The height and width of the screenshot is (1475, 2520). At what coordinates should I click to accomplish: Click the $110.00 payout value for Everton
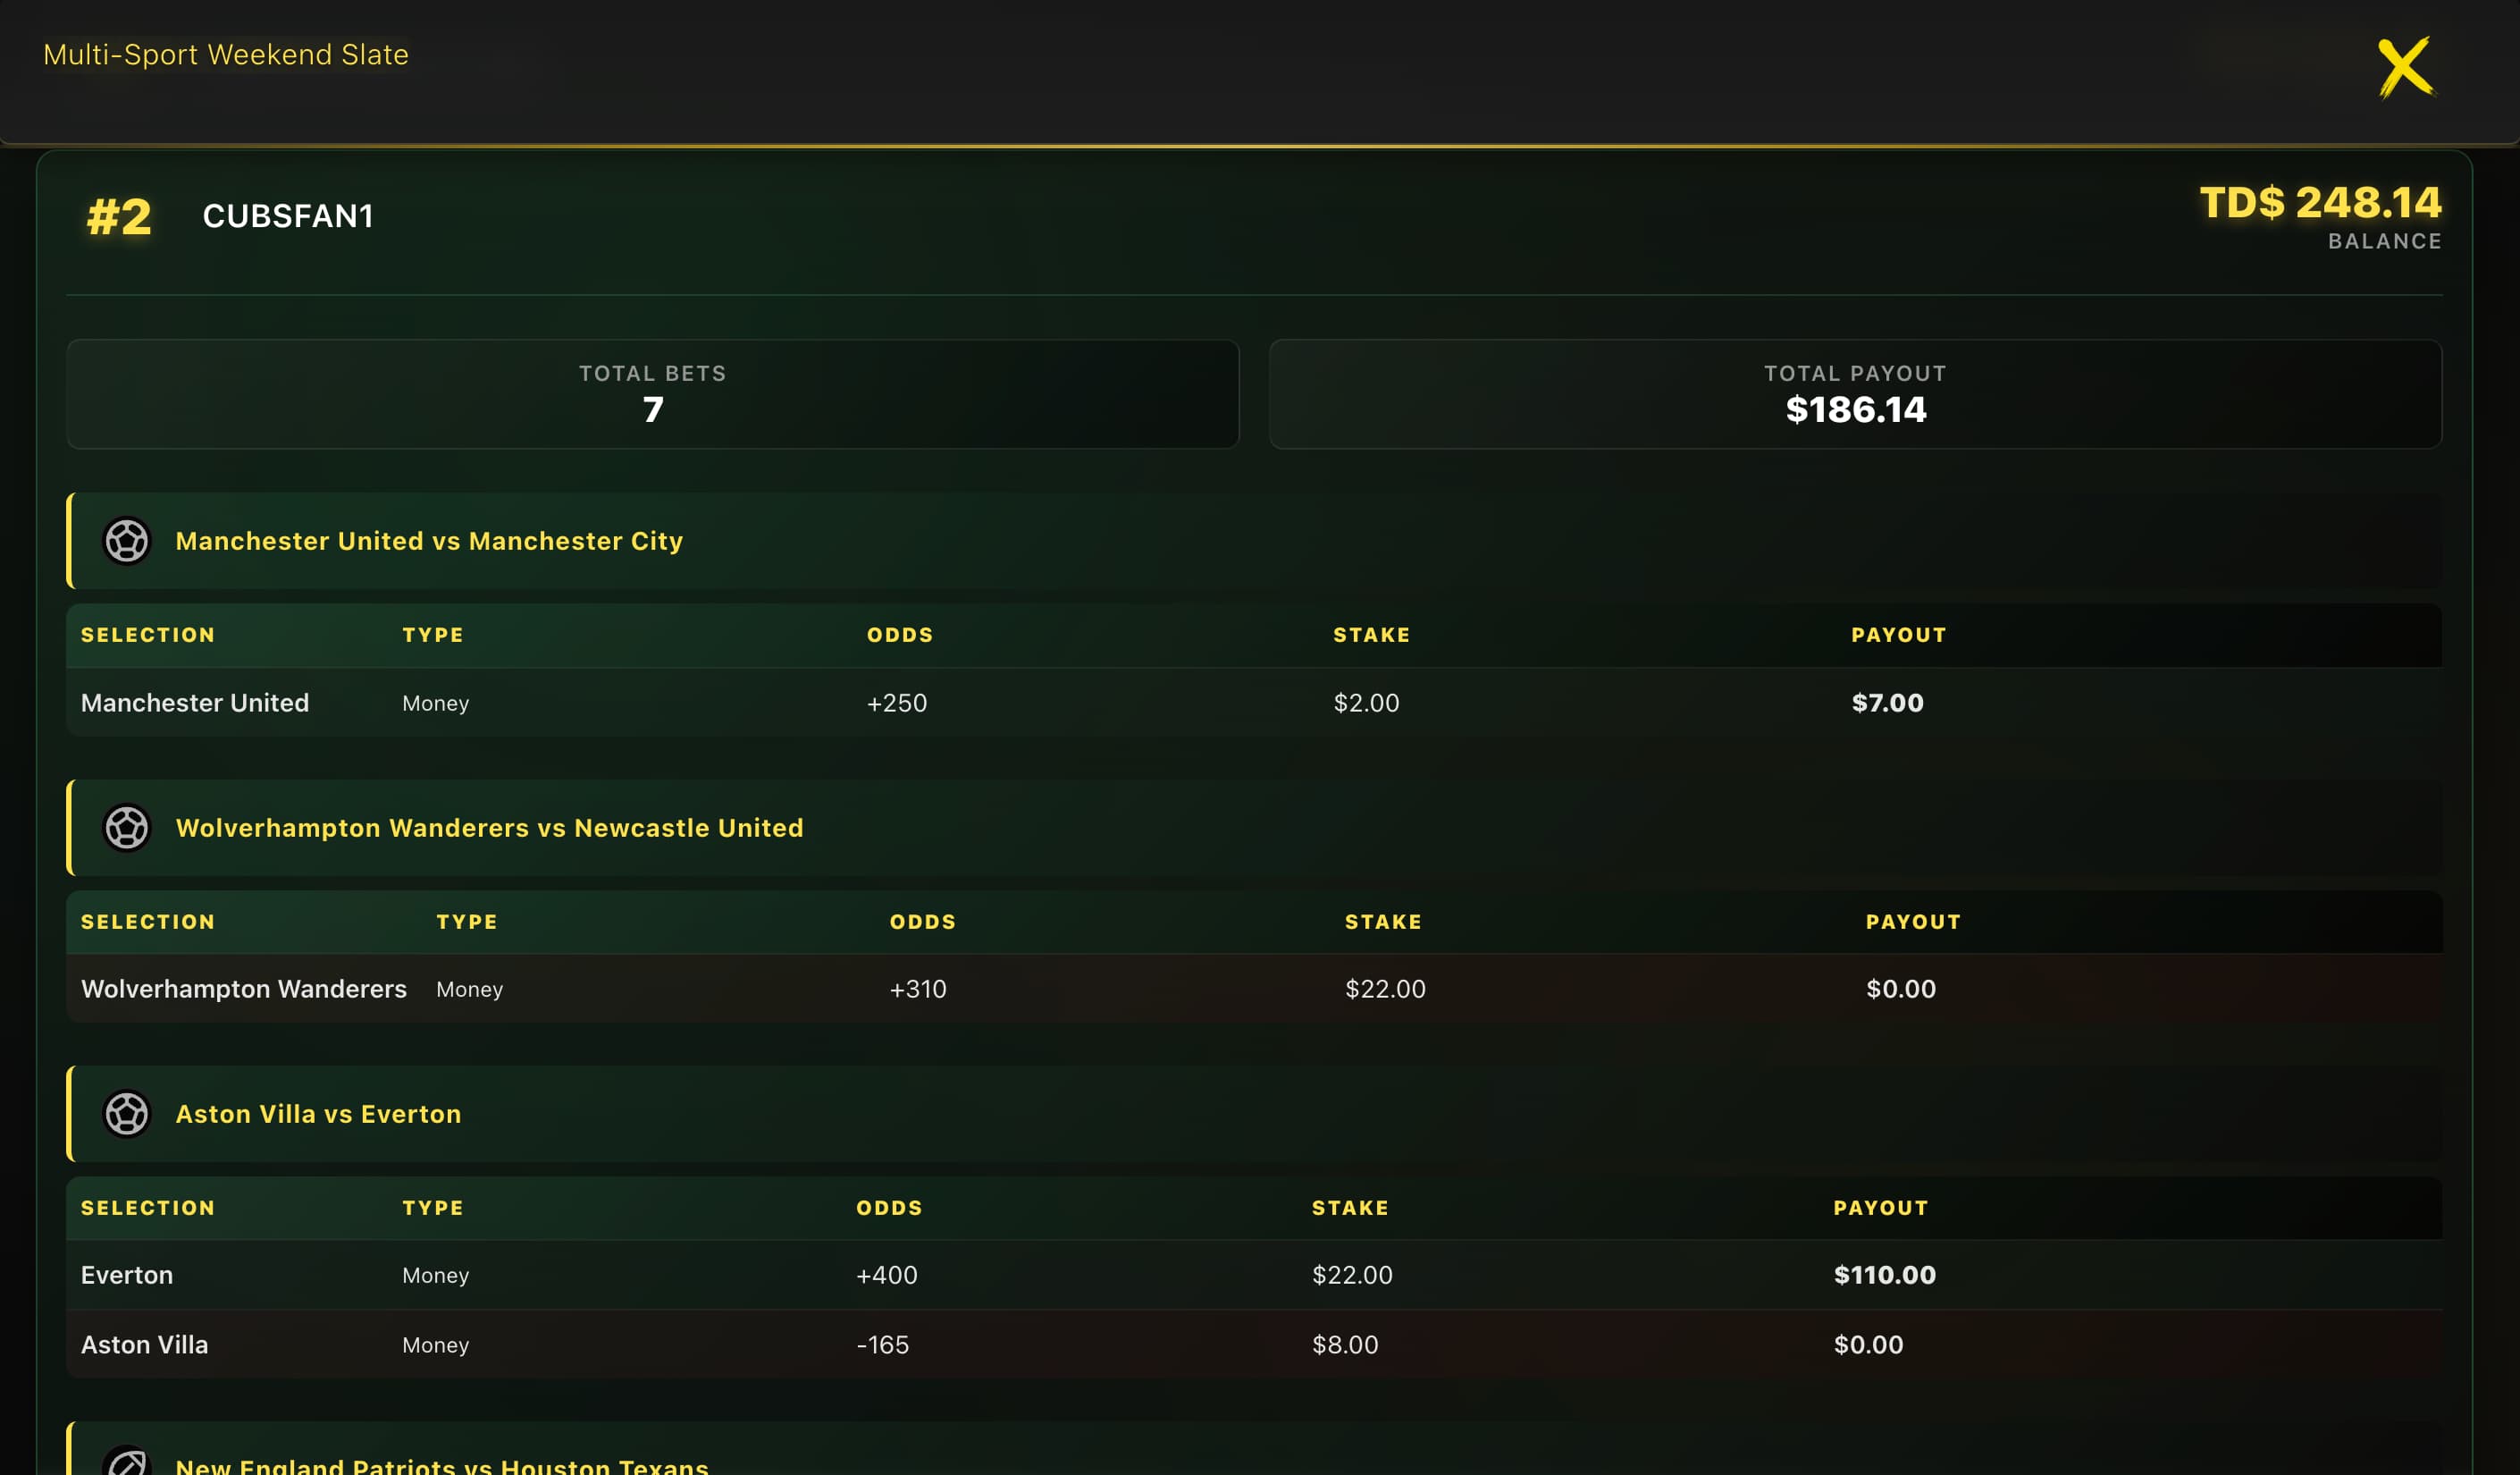click(1883, 1275)
